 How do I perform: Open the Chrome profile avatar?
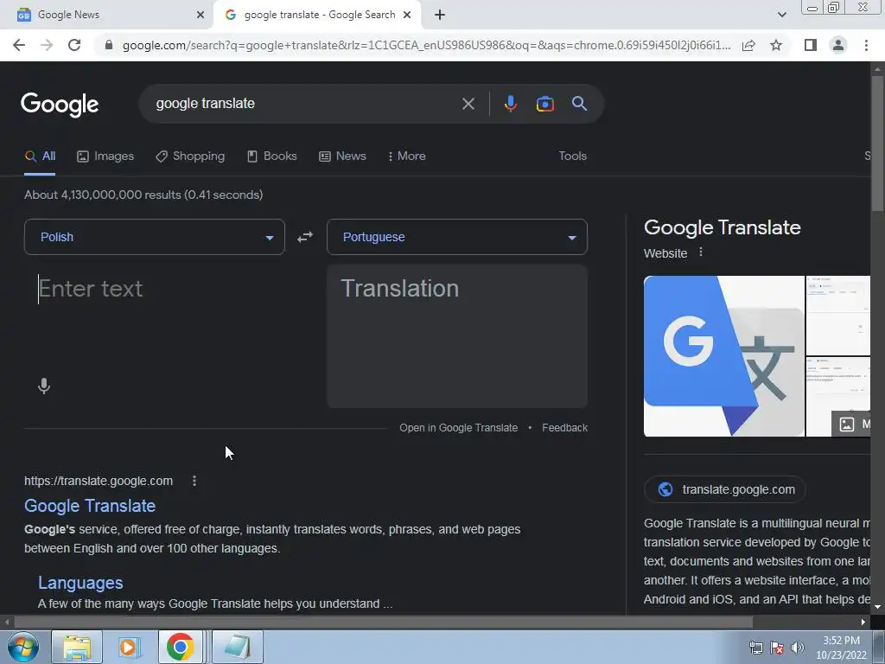(x=838, y=45)
